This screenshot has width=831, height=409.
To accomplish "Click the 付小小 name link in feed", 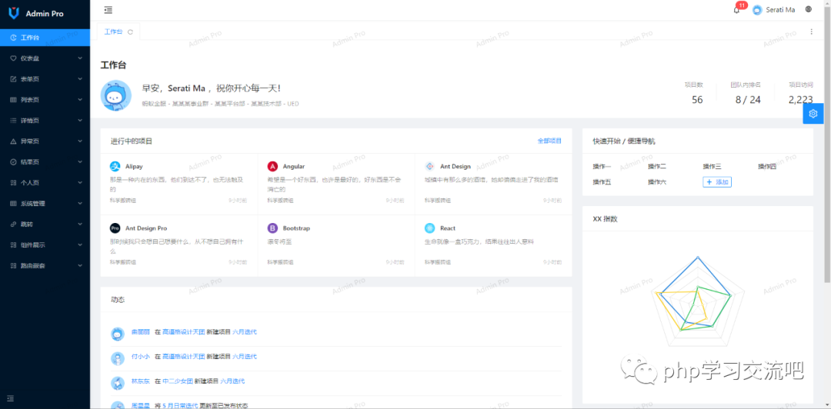I will [141, 356].
